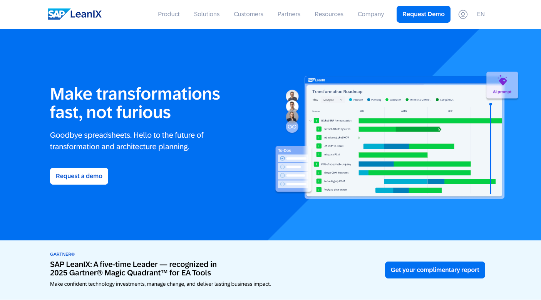Click the AI prompt card label
Screen dimensions: 541x300
pyautogui.click(x=502, y=92)
